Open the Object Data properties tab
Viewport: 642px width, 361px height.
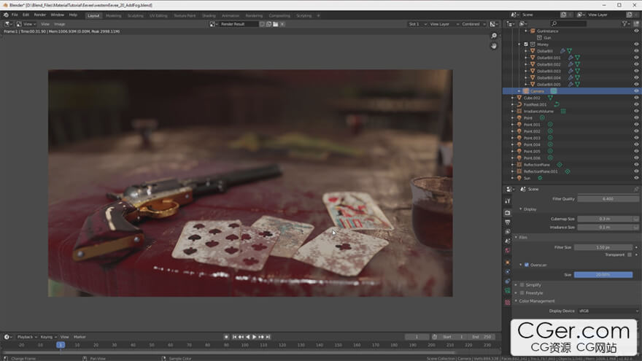point(507,291)
